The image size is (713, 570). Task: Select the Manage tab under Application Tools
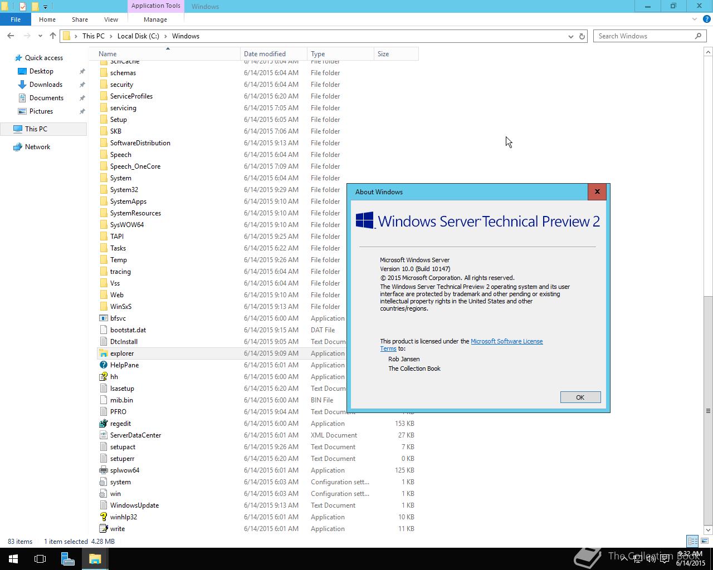pos(155,19)
